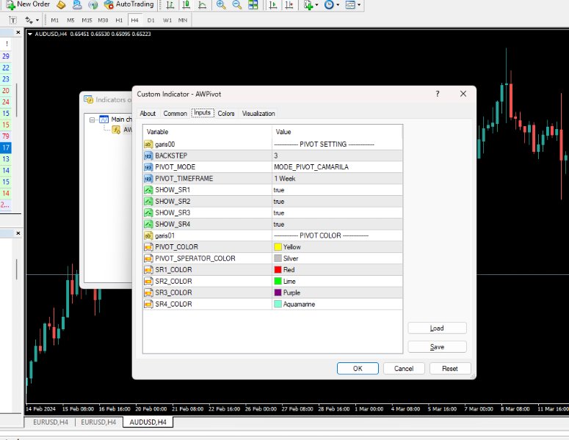
Task: Click the New Order button
Action: 28,4
